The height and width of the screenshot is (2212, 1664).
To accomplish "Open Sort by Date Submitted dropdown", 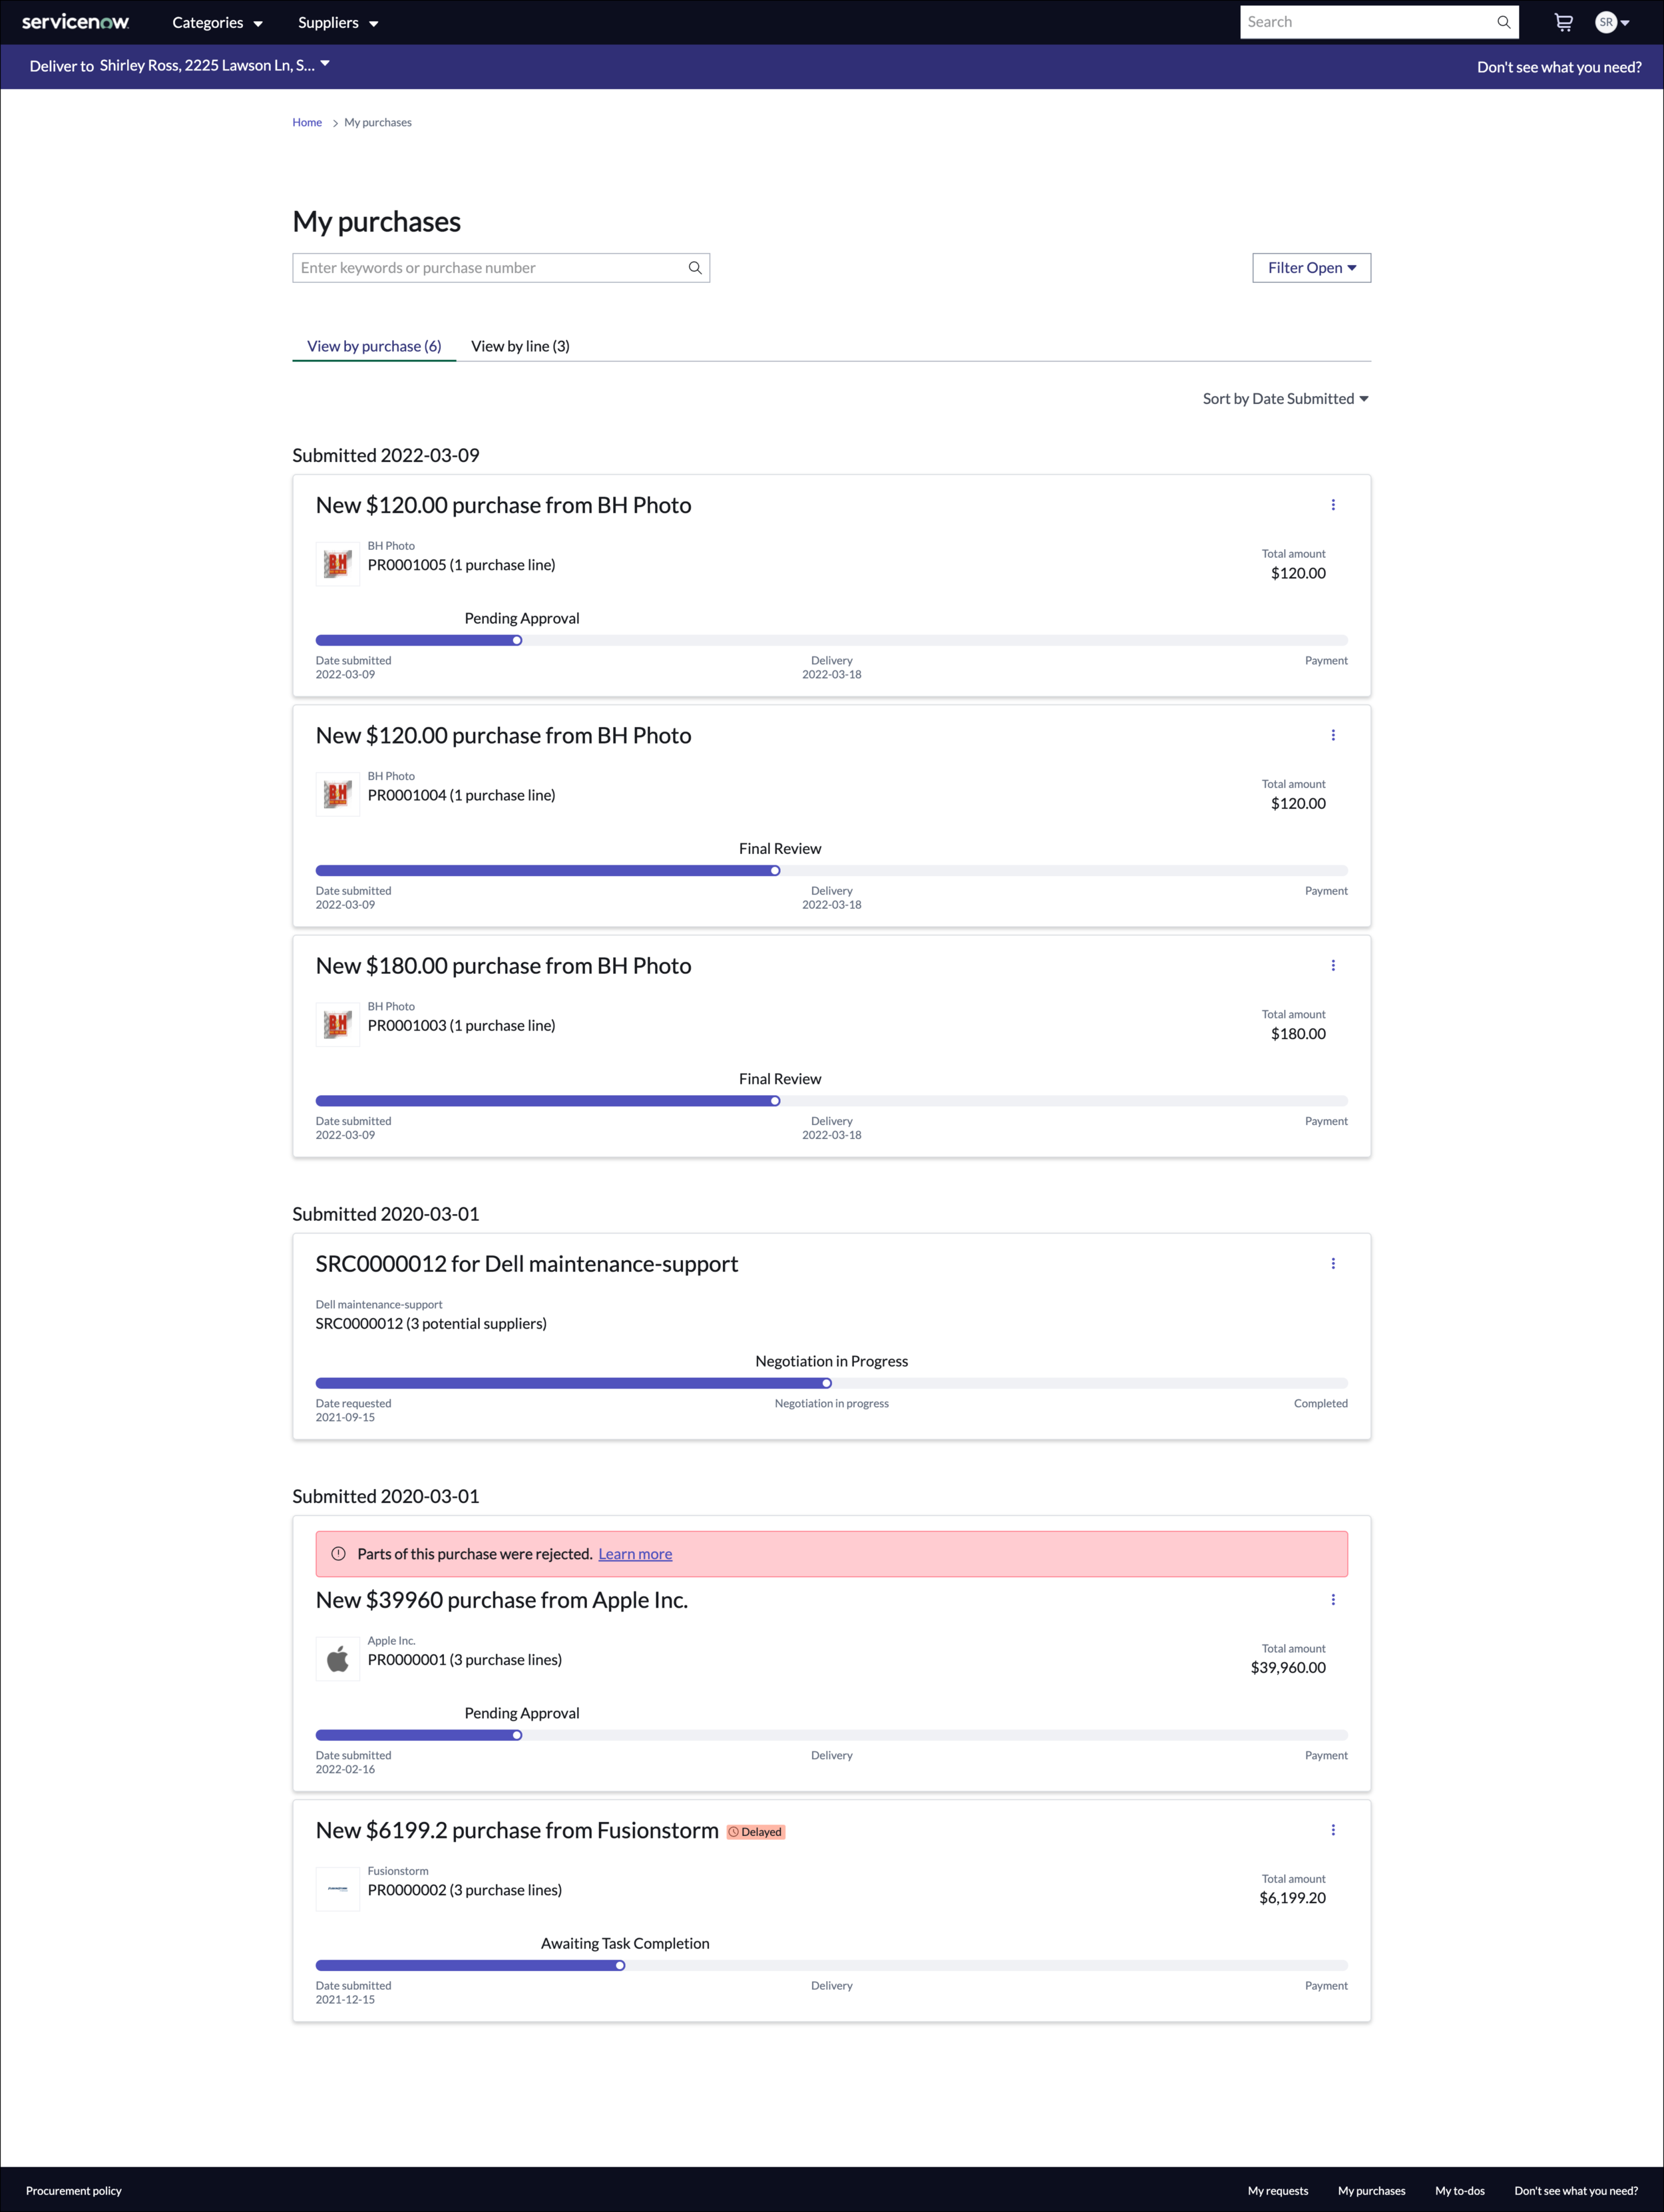I will 1285,399.
